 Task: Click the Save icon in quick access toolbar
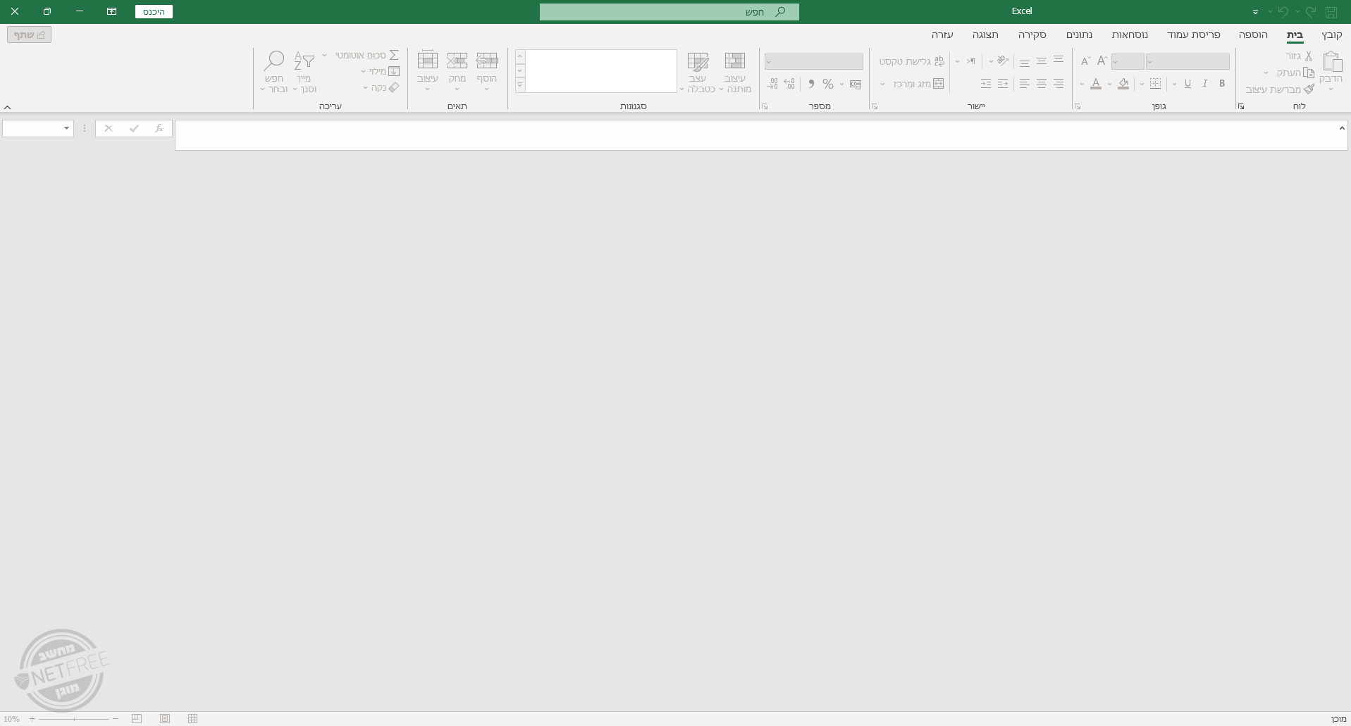tap(1331, 12)
